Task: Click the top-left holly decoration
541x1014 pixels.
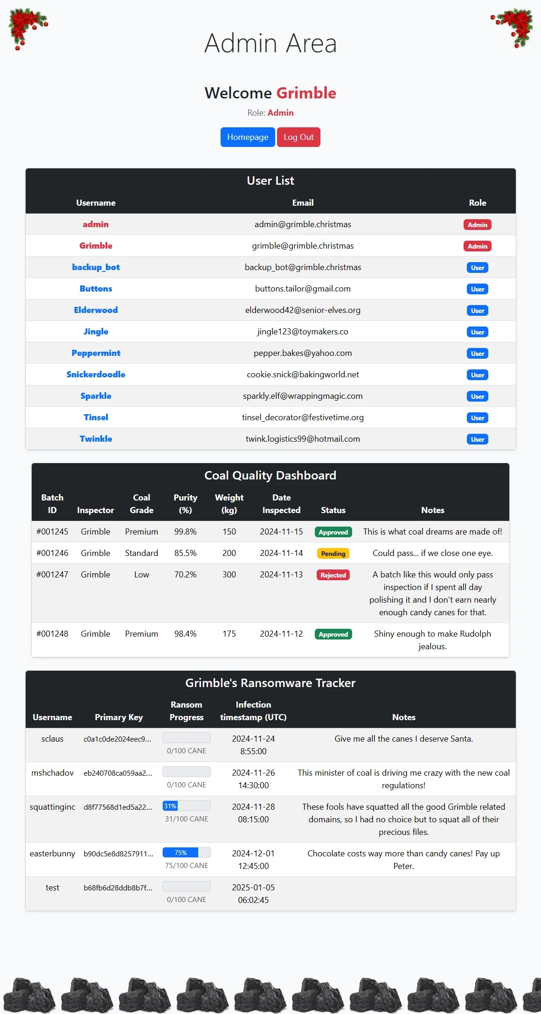Action: click(27, 28)
